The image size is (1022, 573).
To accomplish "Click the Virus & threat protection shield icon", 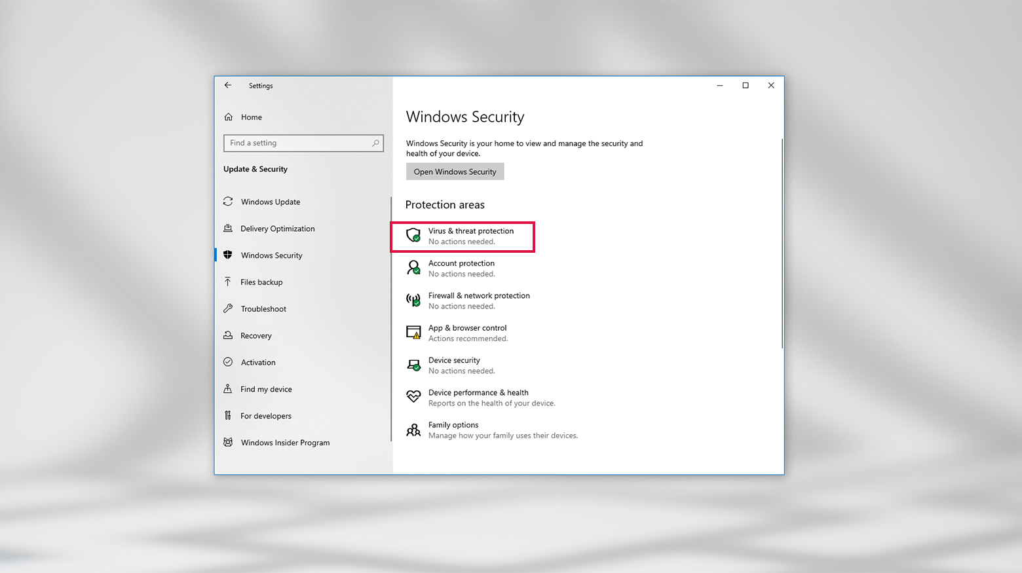I will coord(413,235).
